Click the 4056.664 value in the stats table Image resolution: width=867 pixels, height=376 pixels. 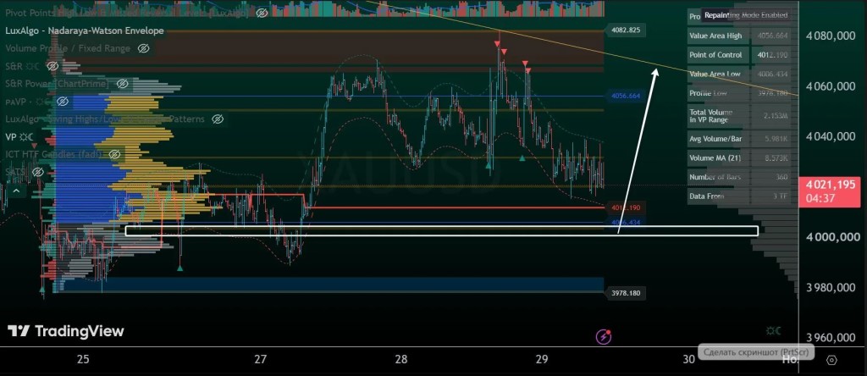coord(774,36)
